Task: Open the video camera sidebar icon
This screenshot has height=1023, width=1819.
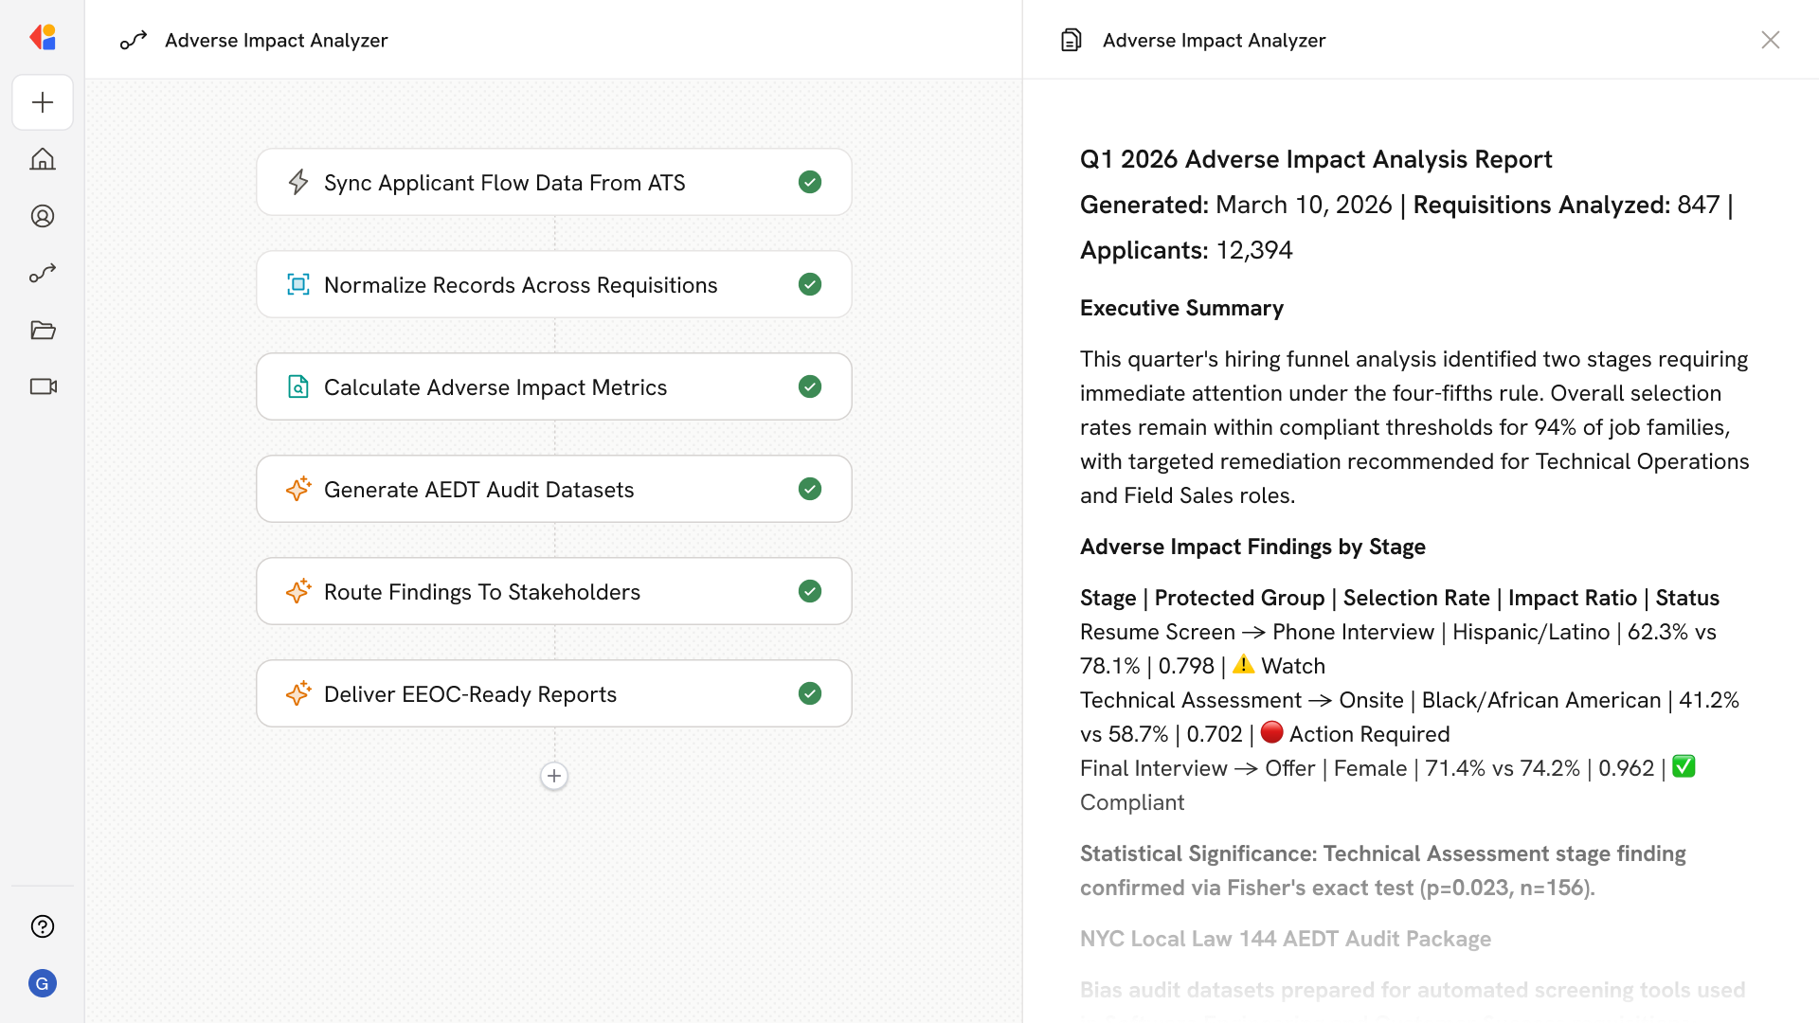Action: point(43,386)
